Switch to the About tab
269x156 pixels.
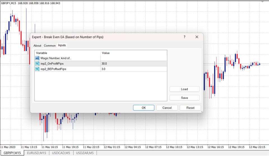(x=37, y=46)
